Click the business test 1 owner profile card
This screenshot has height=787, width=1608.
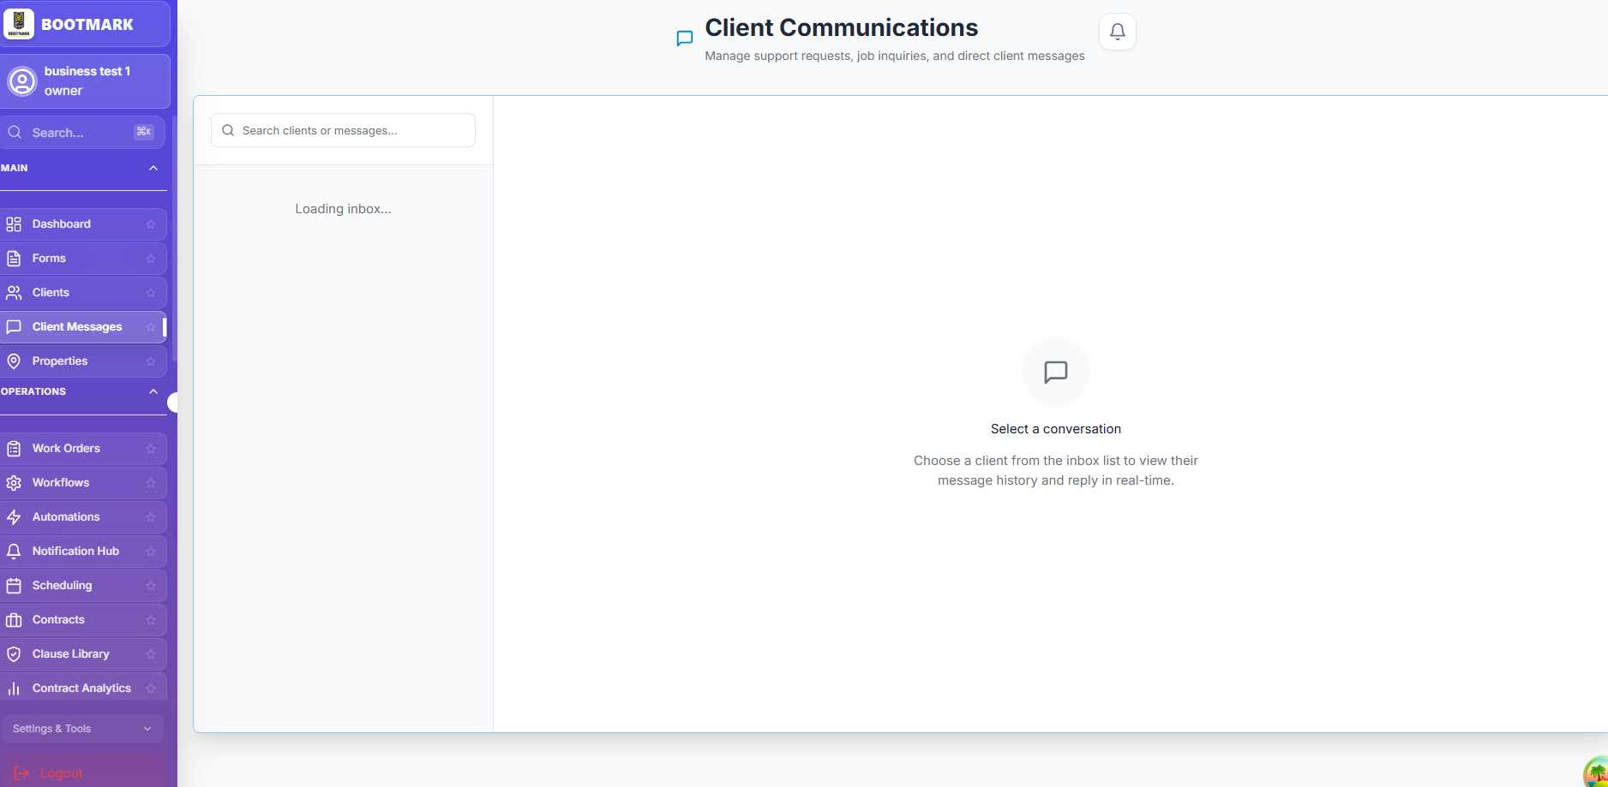point(85,81)
